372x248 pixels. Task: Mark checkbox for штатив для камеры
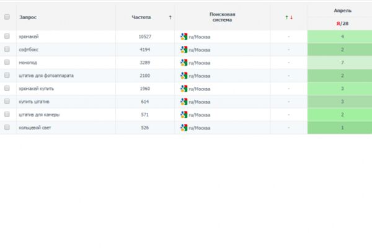coord(7,114)
